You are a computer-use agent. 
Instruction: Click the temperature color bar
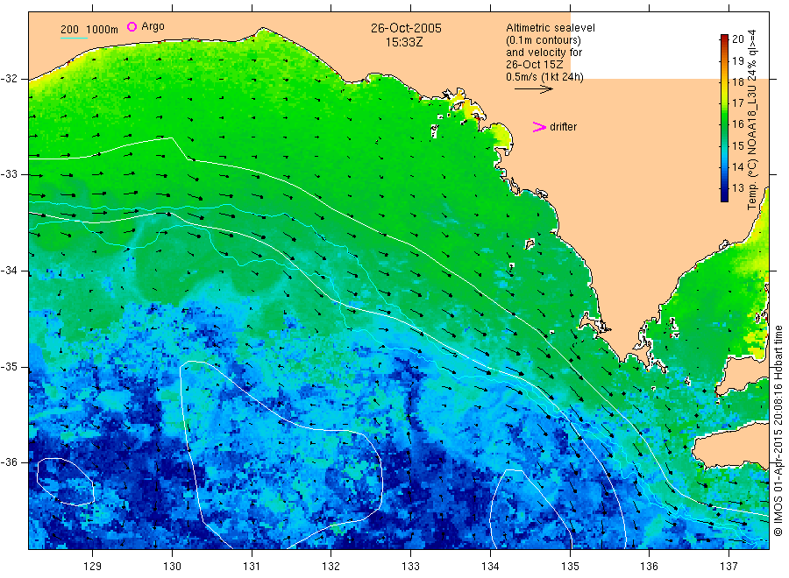(x=724, y=118)
